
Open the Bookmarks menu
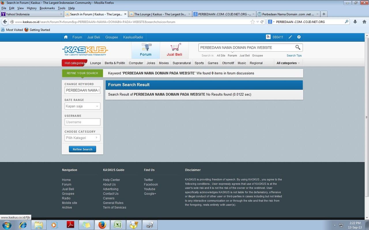[x=47, y=8]
